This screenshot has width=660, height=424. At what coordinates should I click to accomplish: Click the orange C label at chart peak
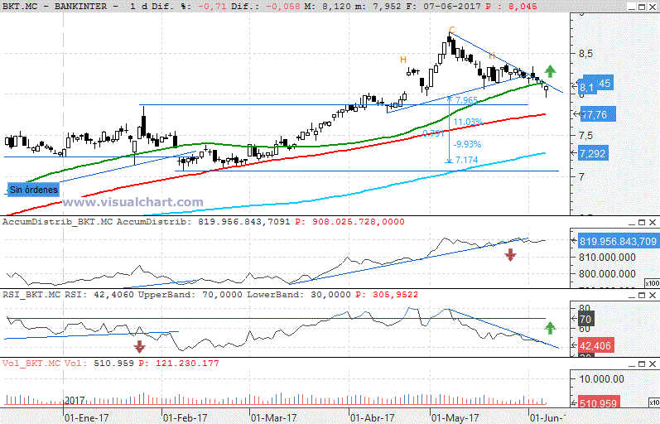pyautogui.click(x=451, y=30)
